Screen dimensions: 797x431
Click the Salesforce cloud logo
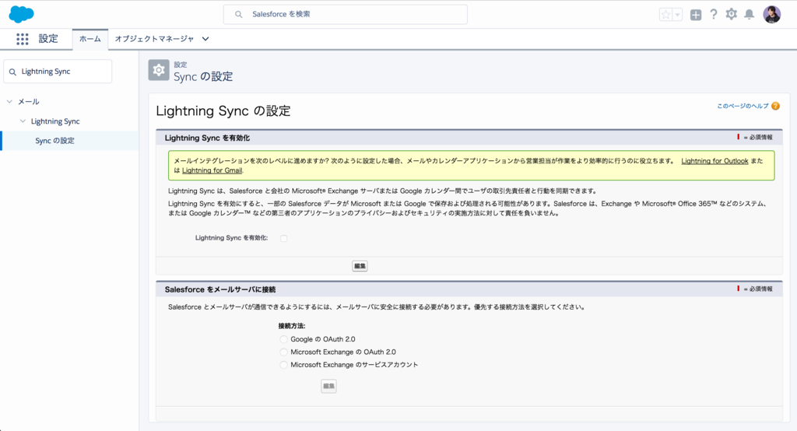point(21,14)
